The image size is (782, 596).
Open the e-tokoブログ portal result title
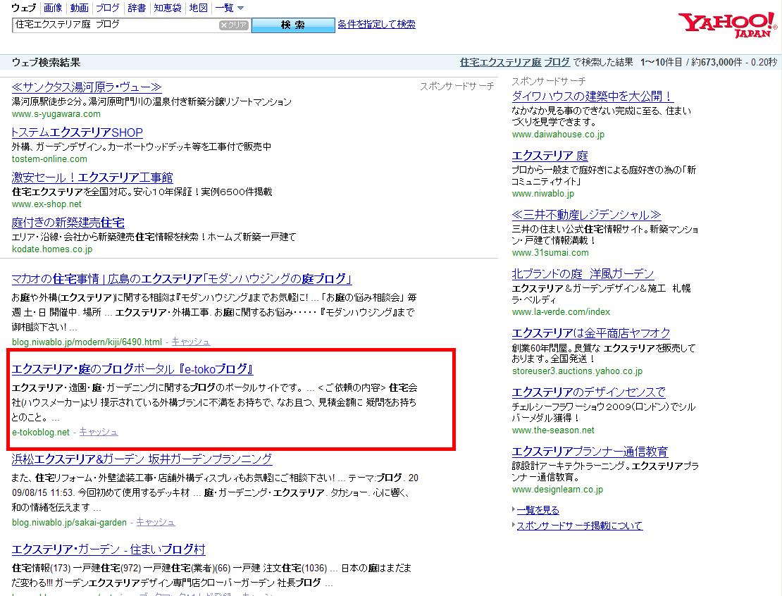132,369
